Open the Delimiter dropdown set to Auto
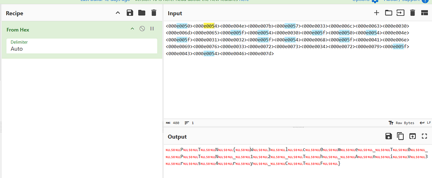This screenshot has width=432, height=178. 82,46
